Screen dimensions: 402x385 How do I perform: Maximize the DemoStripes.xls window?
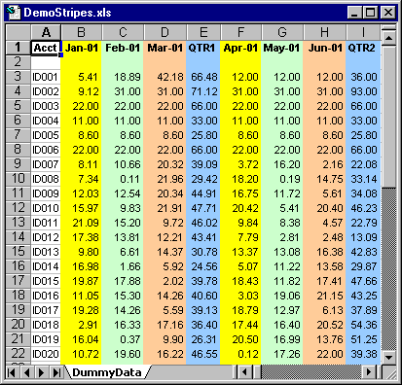coord(370,13)
